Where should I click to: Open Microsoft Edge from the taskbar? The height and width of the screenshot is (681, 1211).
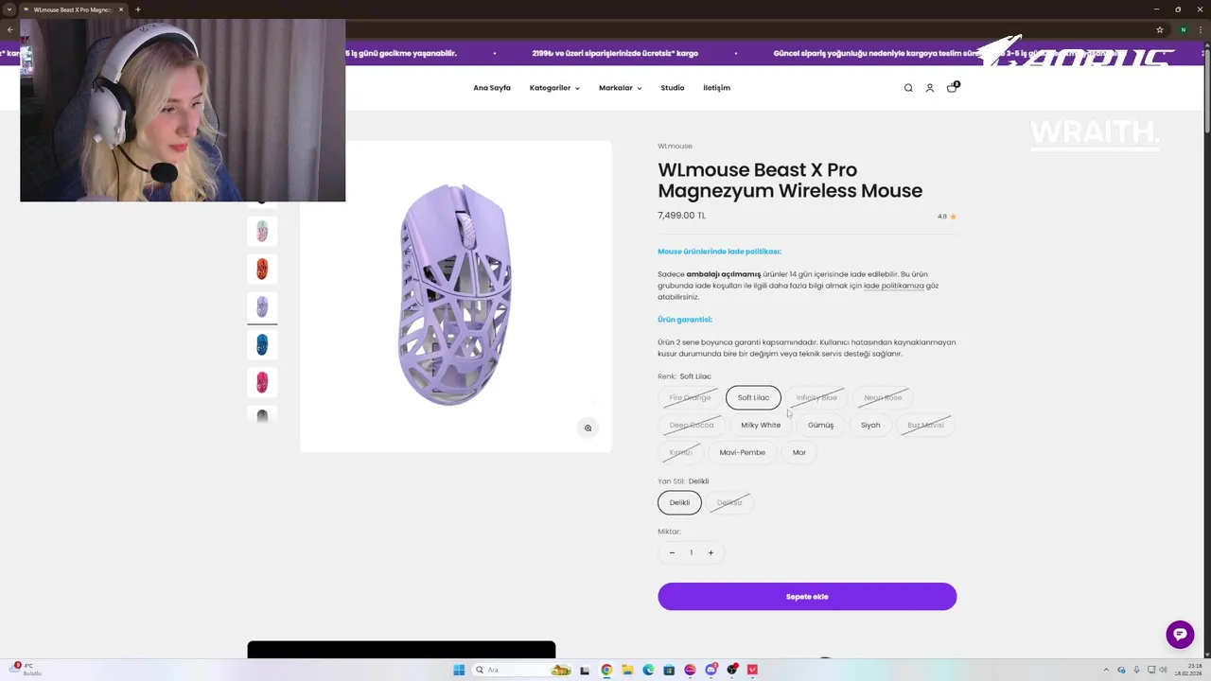pyautogui.click(x=648, y=670)
